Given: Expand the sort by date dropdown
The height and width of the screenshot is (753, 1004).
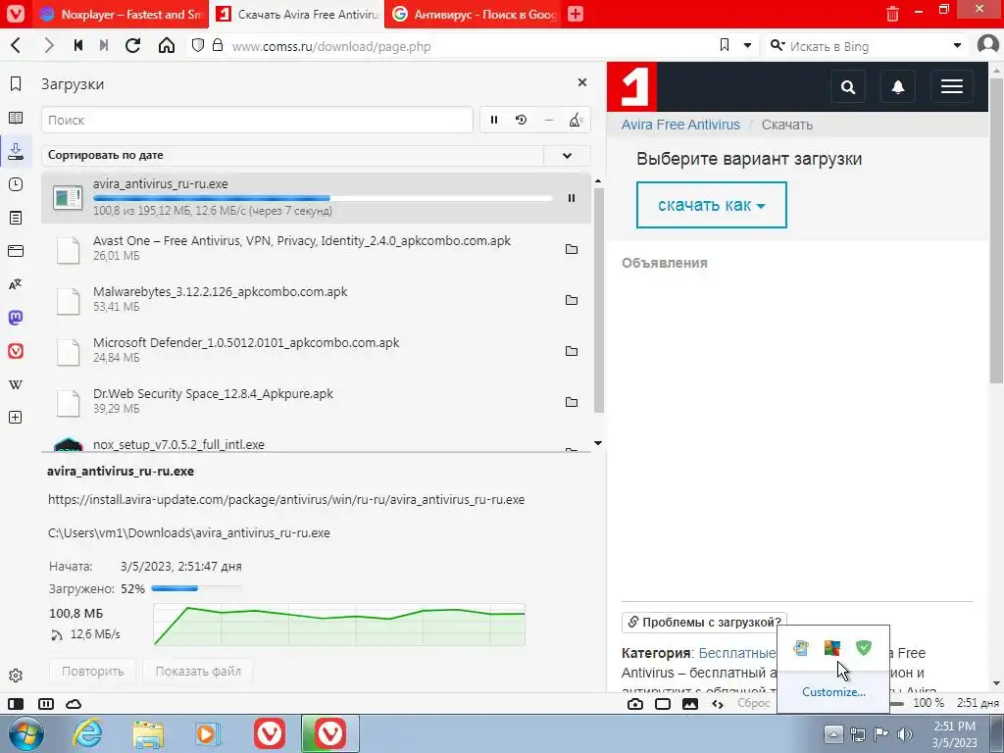Looking at the screenshot, I should tap(567, 155).
